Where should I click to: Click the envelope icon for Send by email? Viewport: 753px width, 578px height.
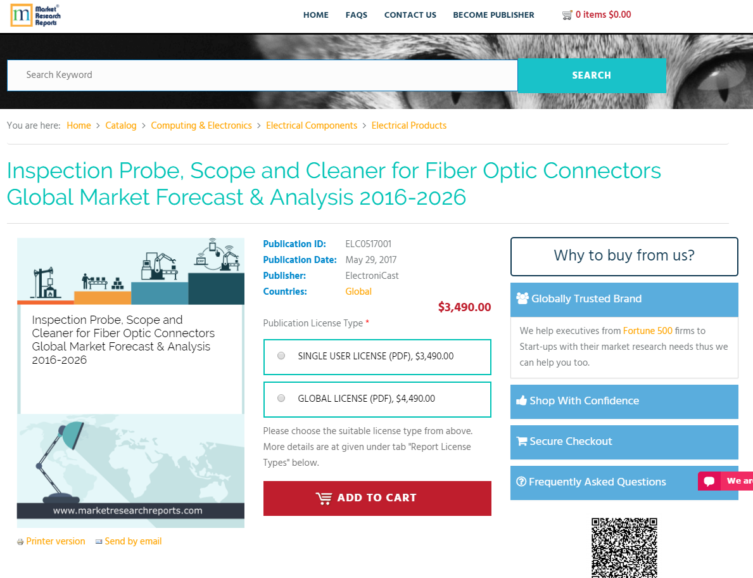click(x=99, y=542)
